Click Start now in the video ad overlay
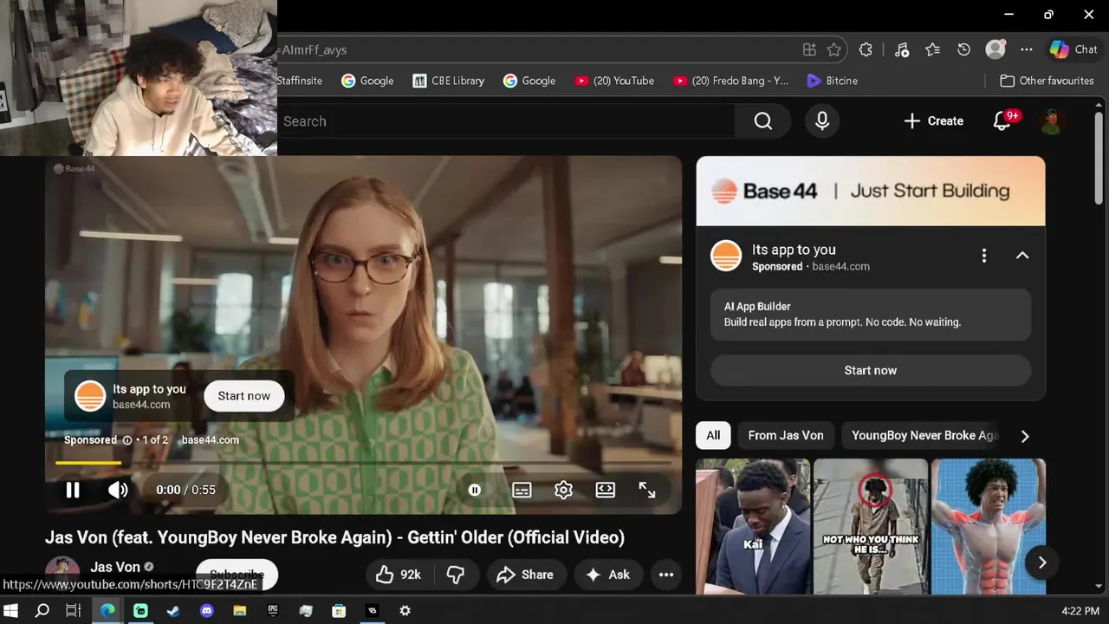Viewport: 1109px width, 624px height. pos(243,396)
